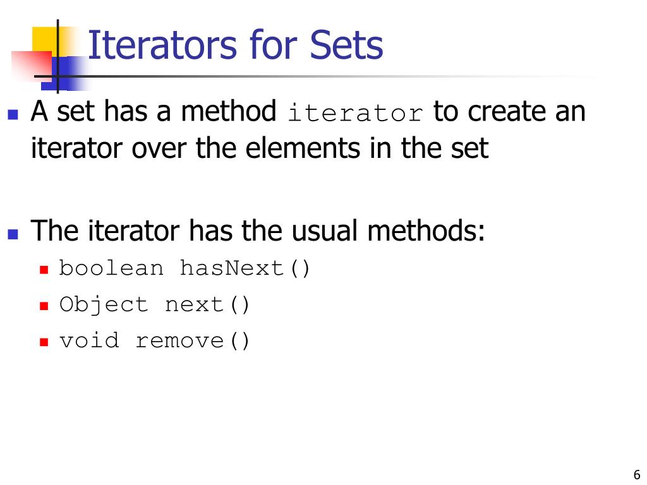Click the red gradient square decoration
This screenshot has height=485, width=647.
click(32, 65)
